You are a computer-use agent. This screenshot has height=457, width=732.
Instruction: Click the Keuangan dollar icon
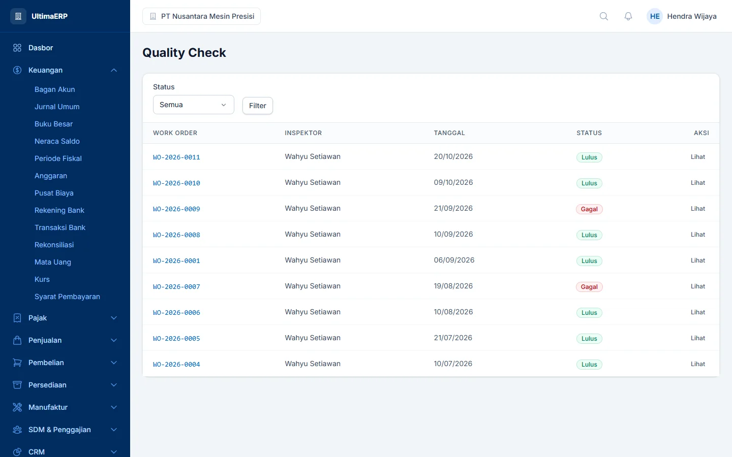(17, 70)
